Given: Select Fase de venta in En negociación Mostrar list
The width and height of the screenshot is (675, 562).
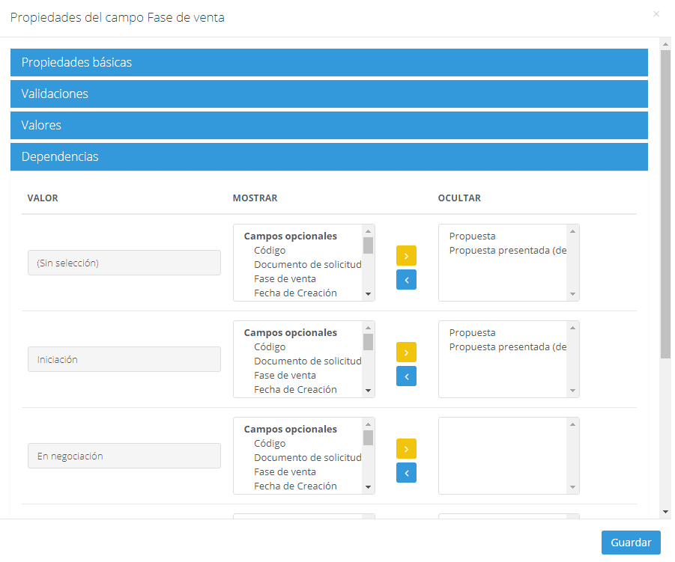Looking at the screenshot, I should (x=285, y=471).
